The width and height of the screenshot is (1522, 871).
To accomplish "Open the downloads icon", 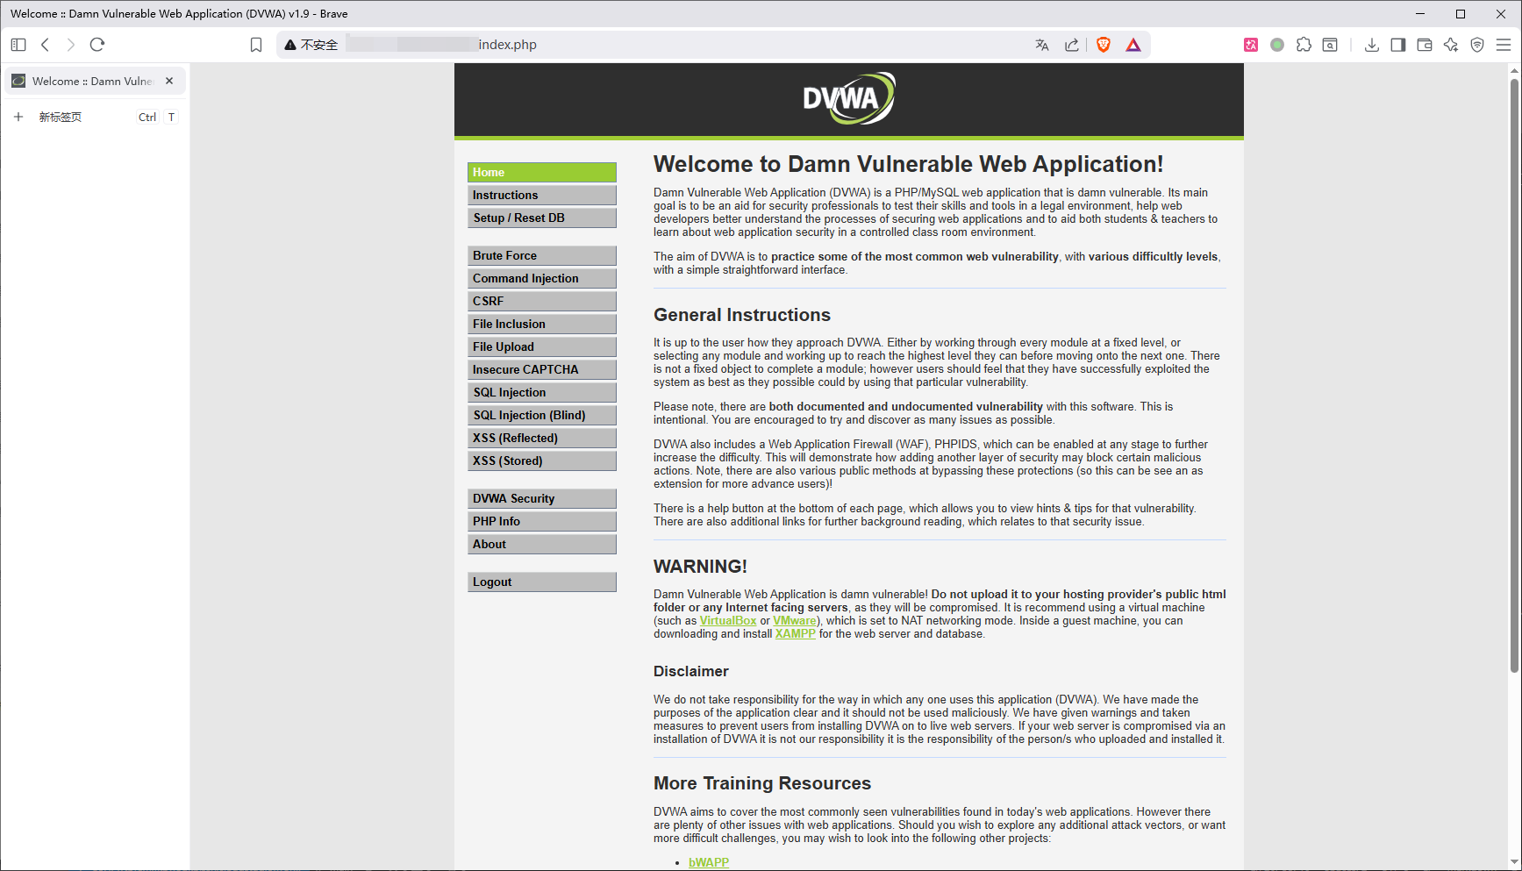I will (x=1372, y=45).
